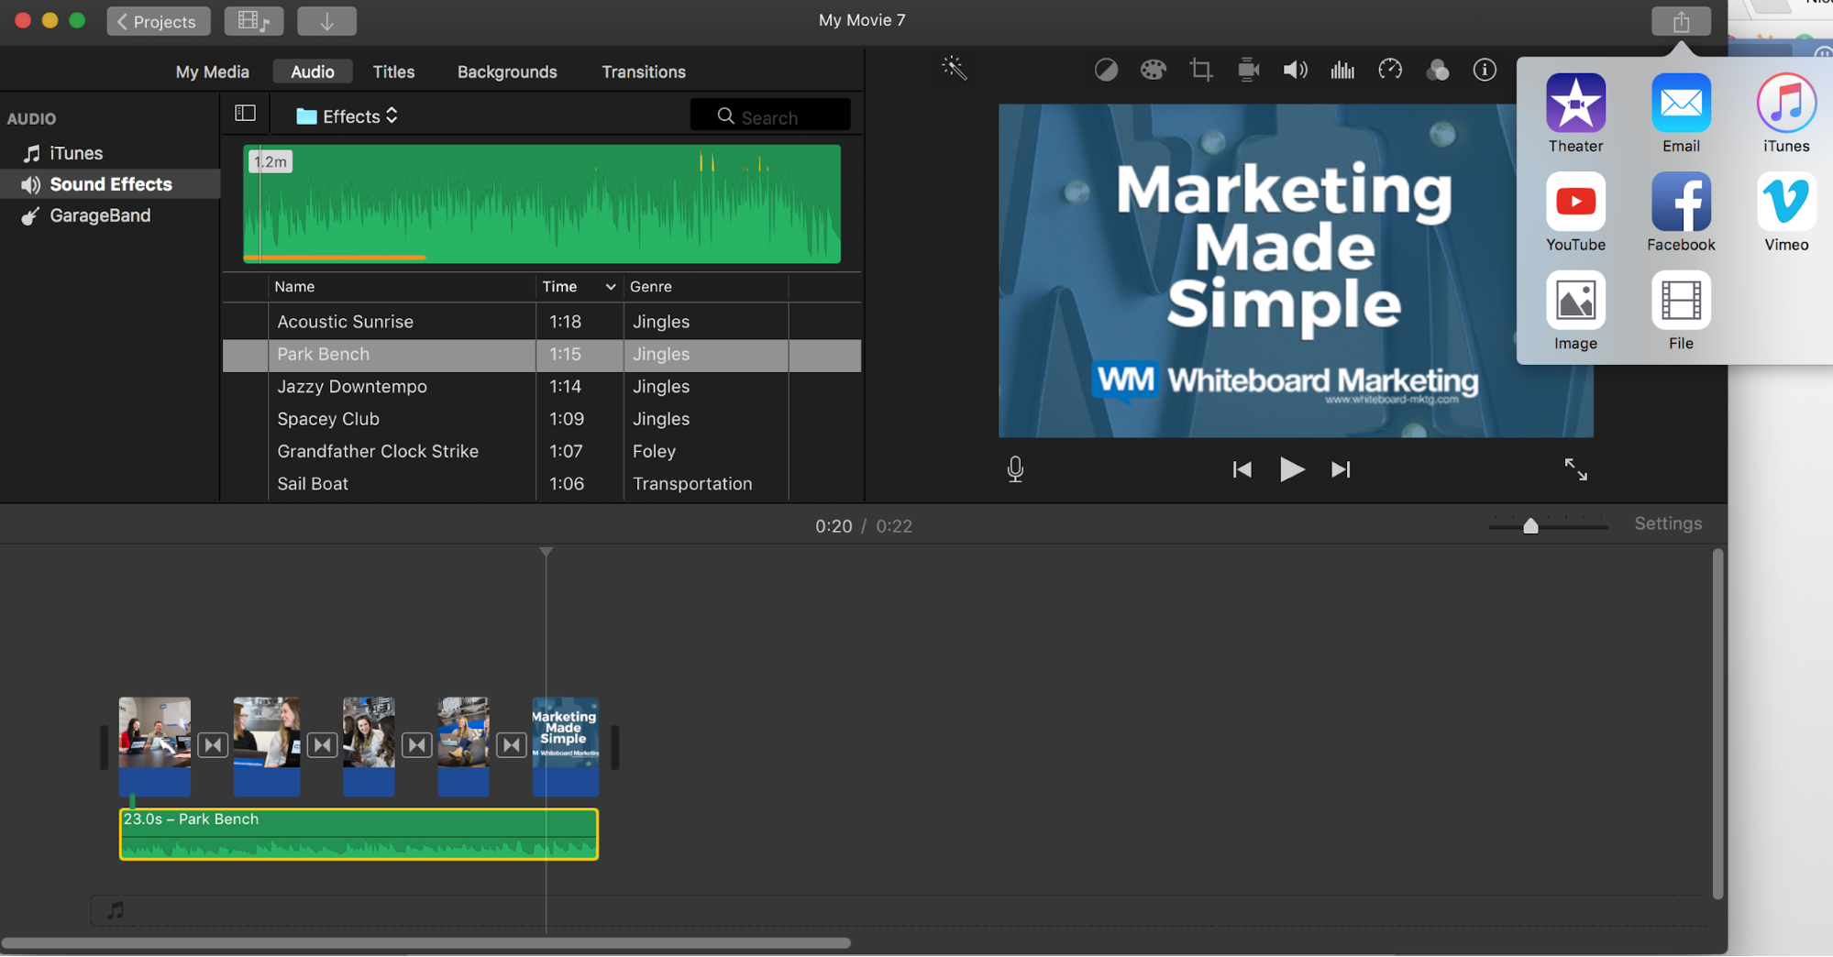1833x957 pixels.
Task: Select the Jazzy Downtempo track
Action: (x=541, y=387)
